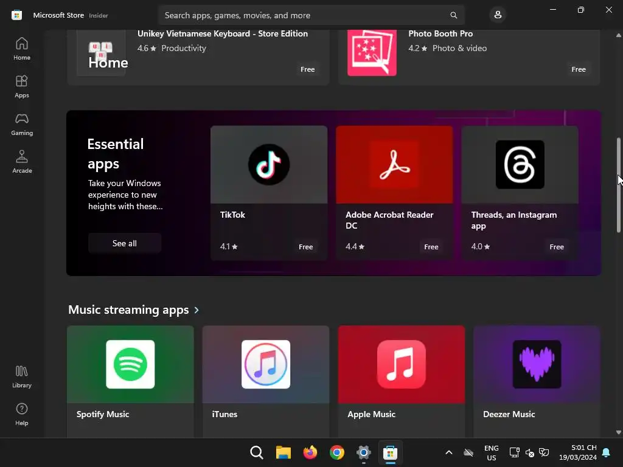623x467 pixels.
Task: Click Free button on Threads card
Action: coord(557,247)
